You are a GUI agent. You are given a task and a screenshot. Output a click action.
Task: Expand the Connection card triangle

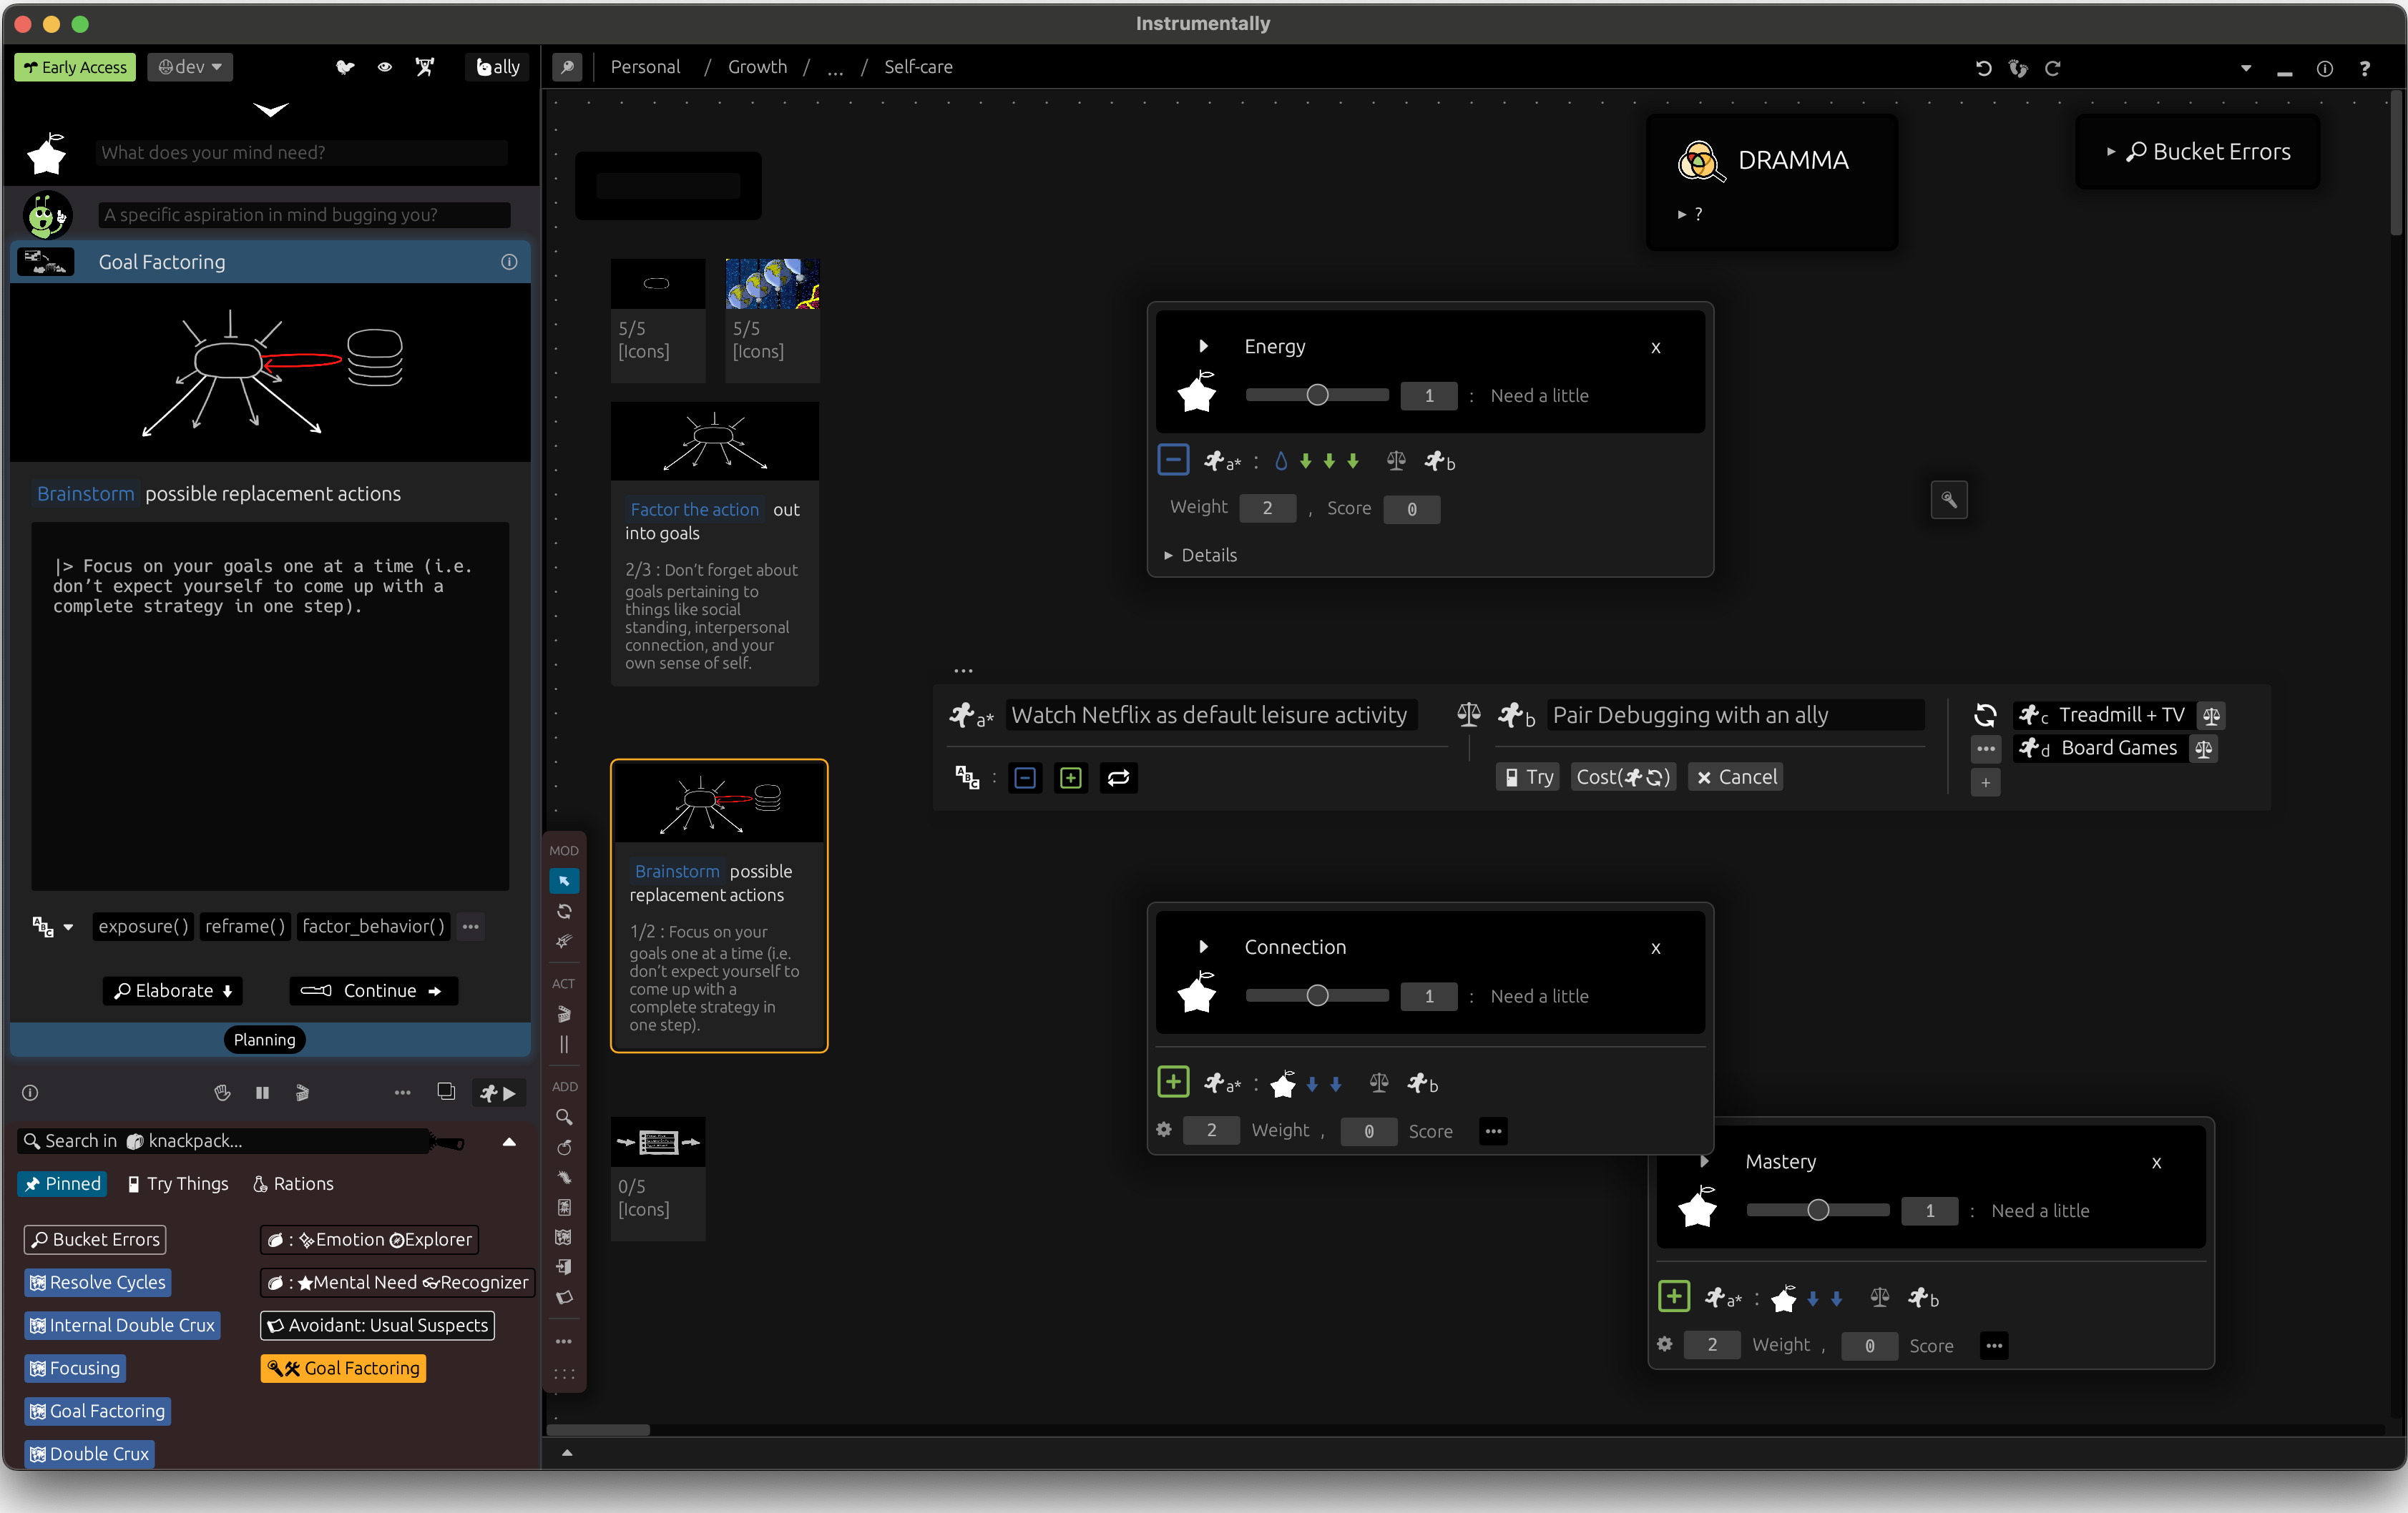(x=1204, y=947)
